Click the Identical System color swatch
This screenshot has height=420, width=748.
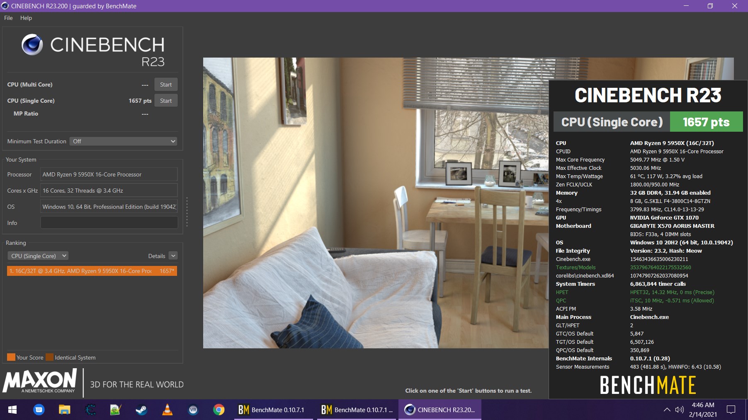pos(49,357)
